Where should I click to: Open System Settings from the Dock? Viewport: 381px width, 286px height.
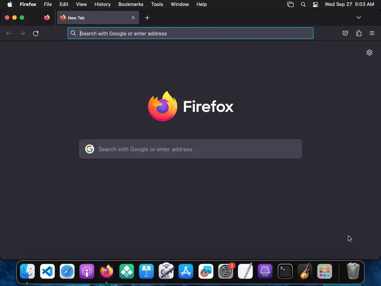click(226, 271)
